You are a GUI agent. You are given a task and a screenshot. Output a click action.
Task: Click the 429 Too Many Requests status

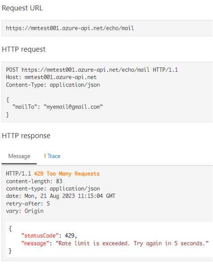[x=67, y=173]
